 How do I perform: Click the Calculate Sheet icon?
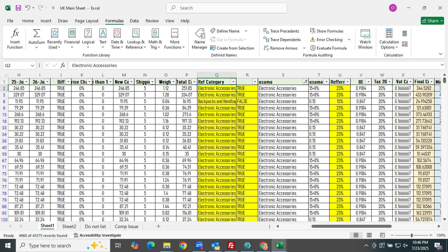(405, 44)
